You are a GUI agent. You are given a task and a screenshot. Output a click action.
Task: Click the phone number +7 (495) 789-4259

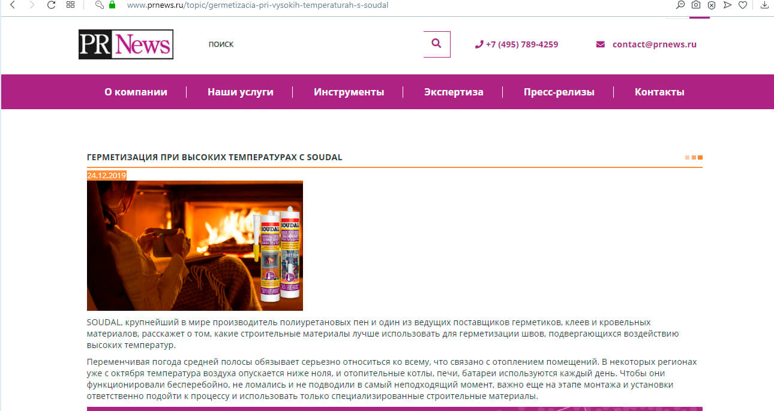(x=522, y=44)
